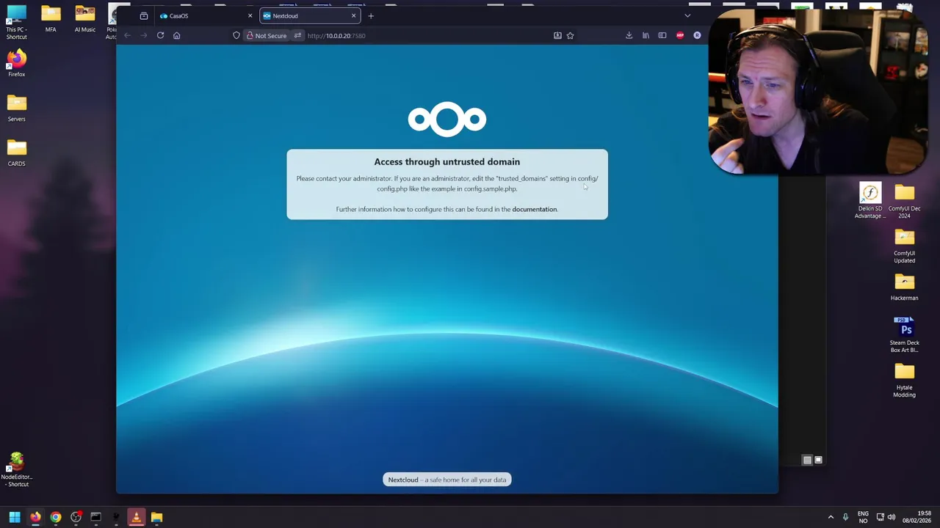Select the ComfyUI Updated folder

[x=904, y=246]
